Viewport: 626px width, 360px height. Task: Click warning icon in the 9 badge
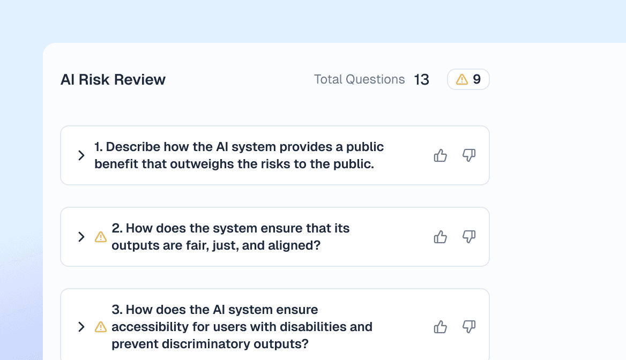[462, 79]
